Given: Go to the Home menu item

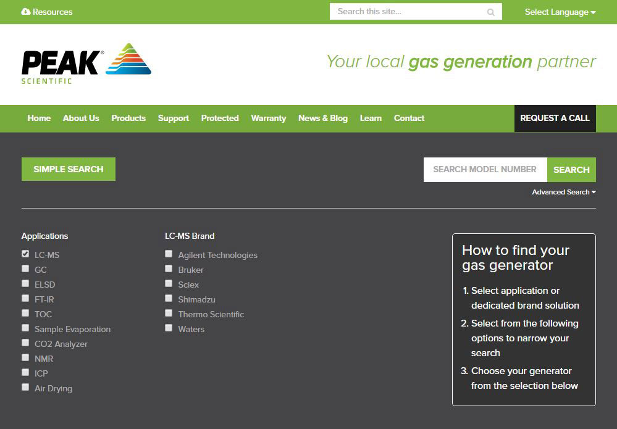Looking at the screenshot, I should tap(39, 118).
